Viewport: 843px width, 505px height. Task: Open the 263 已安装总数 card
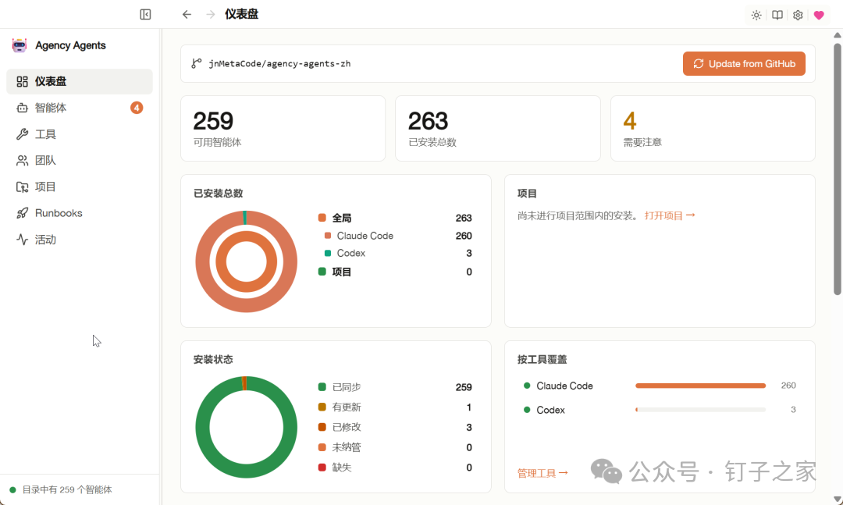pyautogui.click(x=498, y=129)
